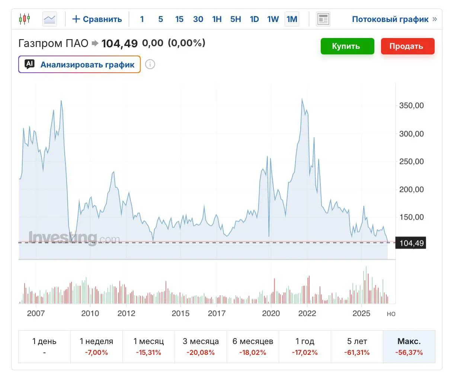Click the Анализировать график AI button

79,64
